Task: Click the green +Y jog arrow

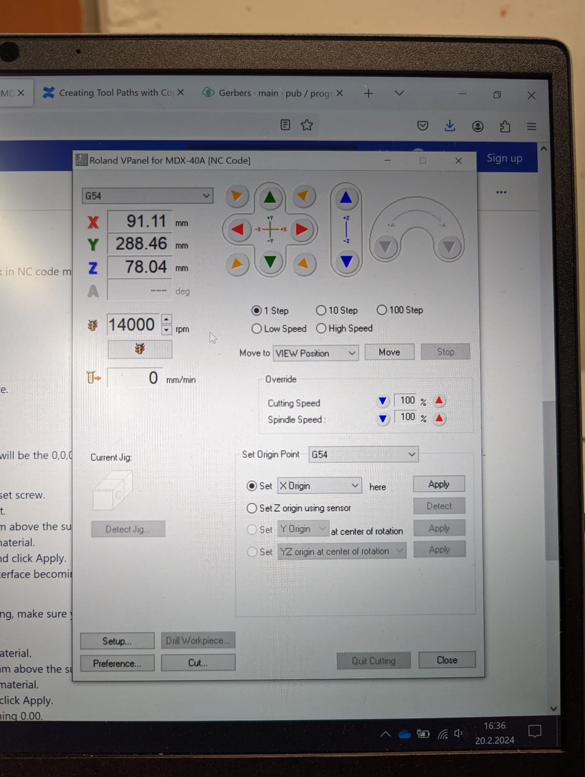Action: [270, 198]
